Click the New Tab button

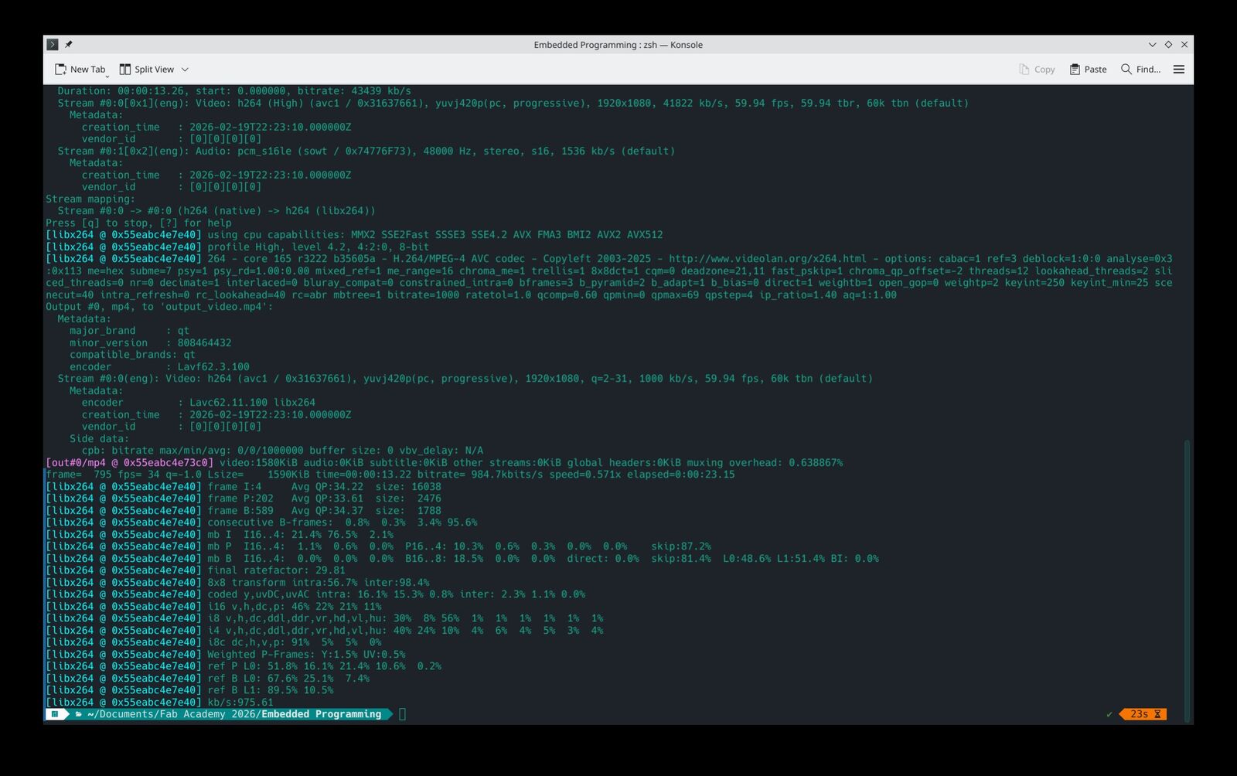tap(80, 70)
